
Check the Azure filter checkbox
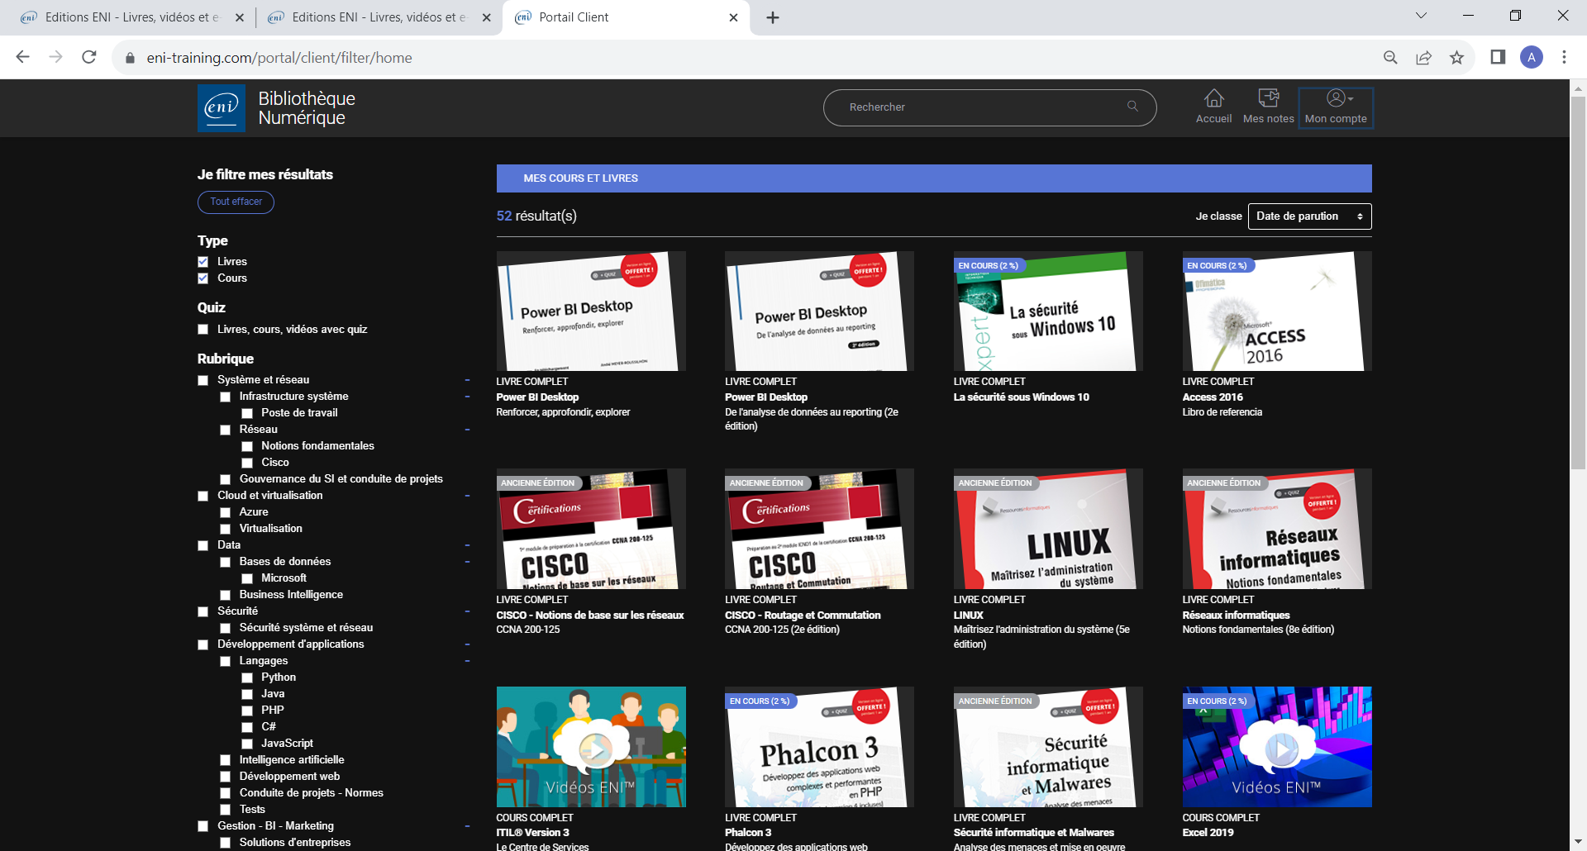(x=225, y=512)
